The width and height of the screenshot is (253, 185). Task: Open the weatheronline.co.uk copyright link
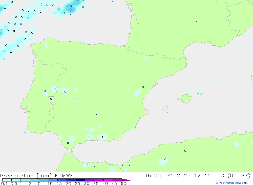pyautogui.click(x=232, y=183)
